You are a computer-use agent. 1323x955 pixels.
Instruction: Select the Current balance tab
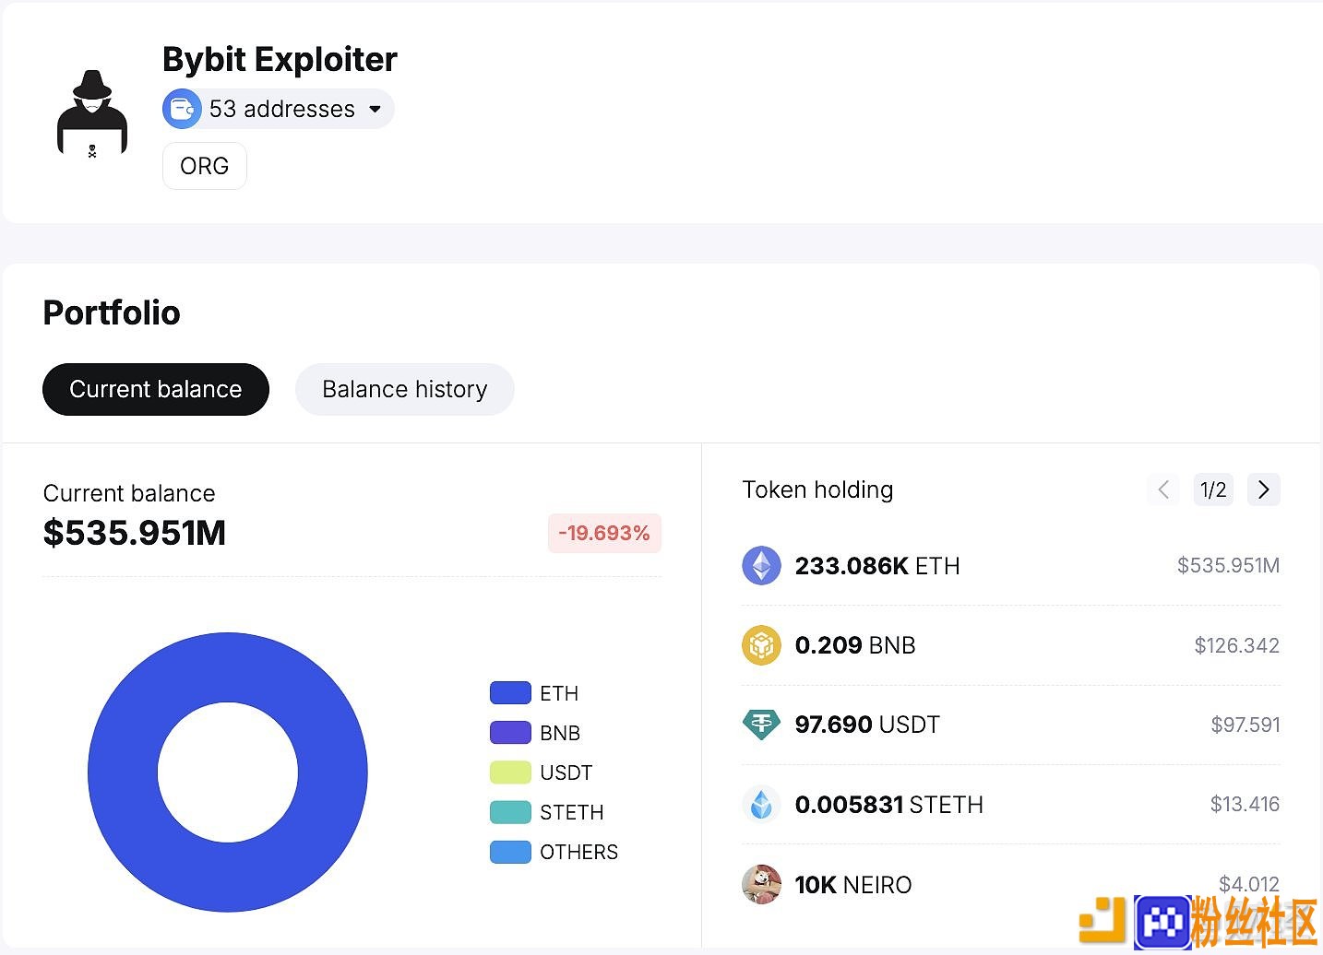[x=156, y=389]
